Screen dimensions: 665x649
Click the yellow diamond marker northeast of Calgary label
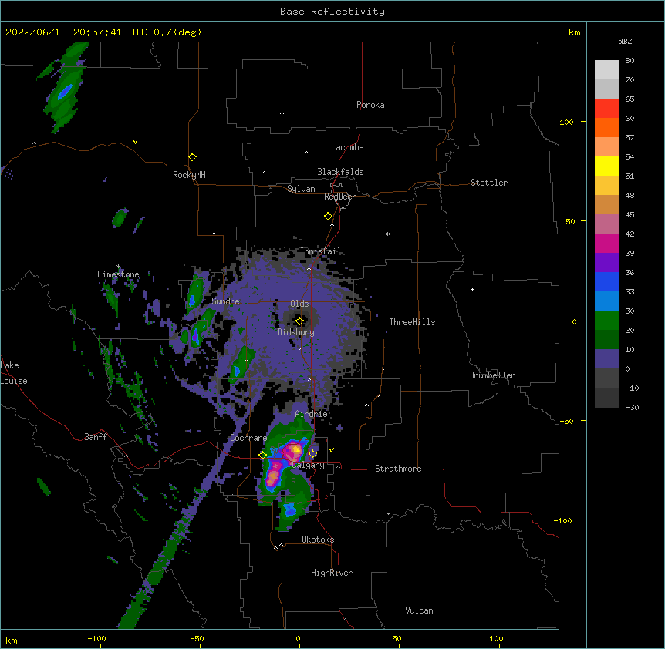point(312,454)
